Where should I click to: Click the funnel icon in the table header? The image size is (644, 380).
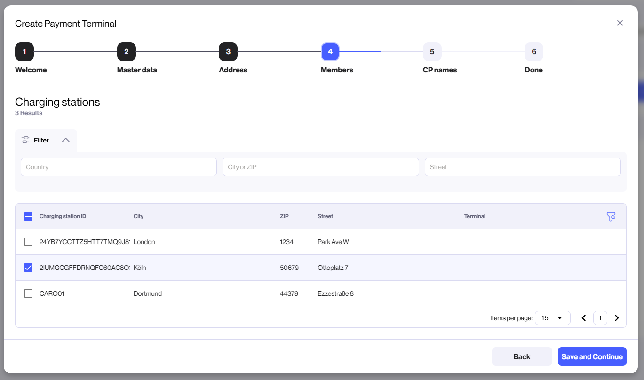pyautogui.click(x=611, y=216)
